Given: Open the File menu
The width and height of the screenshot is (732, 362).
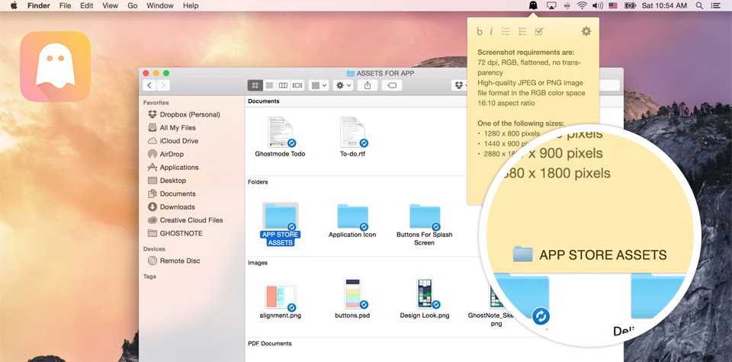Looking at the screenshot, I should (65, 5).
